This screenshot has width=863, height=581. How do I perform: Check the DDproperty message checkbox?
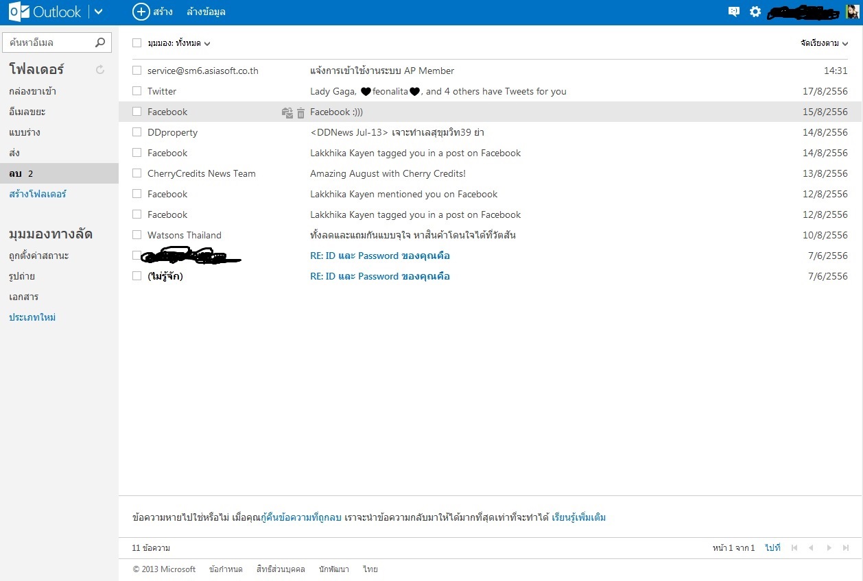137,132
